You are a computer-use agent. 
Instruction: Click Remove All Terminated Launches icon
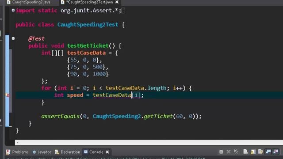[236, 152]
